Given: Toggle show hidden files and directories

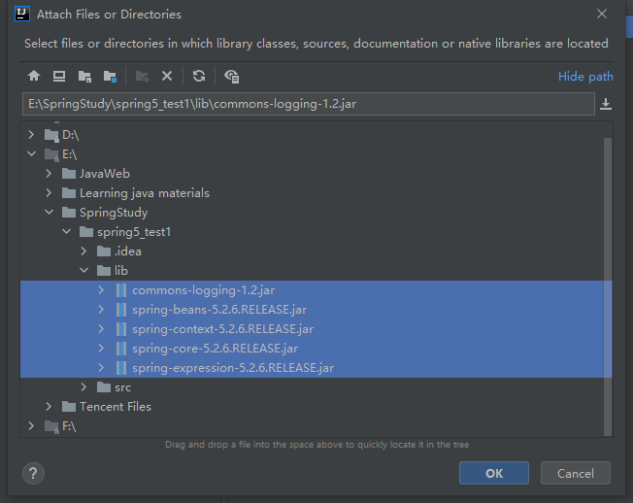Looking at the screenshot, I should (232, 76).
